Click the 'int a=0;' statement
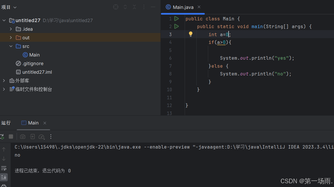The height and width of the screenshot is (187, 334). tap(220, 34)
